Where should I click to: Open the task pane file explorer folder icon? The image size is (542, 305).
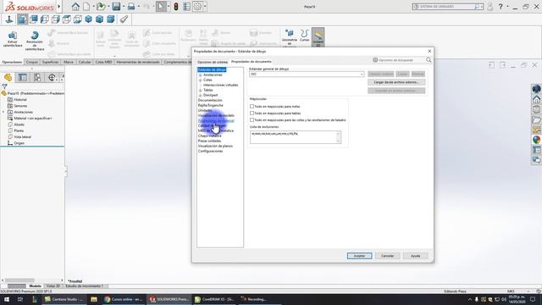(x=536, y=119)
